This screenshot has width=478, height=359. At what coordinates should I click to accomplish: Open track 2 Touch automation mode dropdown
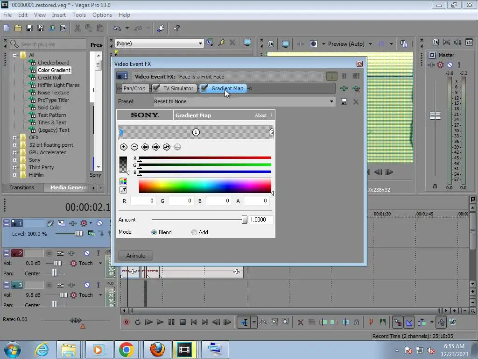point(100,263)
